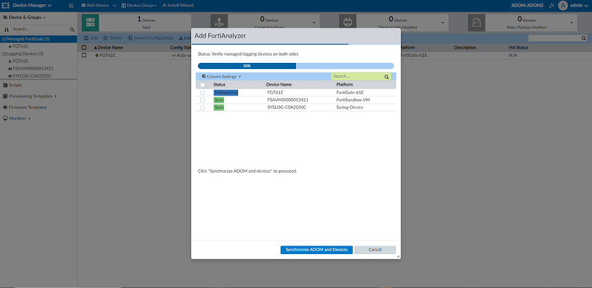Viewport: 592px width, 288px height.
Task: Toggle the select-all checkbox in dialog header
Action: click(203, 85)
